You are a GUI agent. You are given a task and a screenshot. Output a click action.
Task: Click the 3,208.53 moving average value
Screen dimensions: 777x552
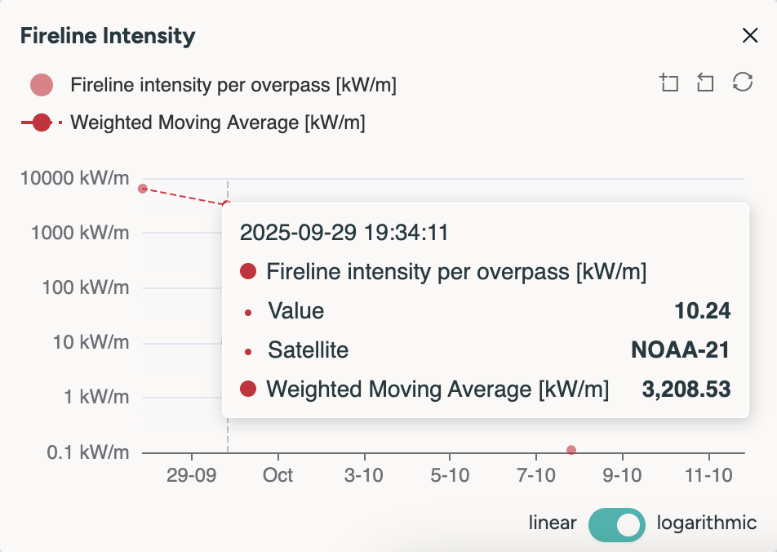(x=686, y=390)
